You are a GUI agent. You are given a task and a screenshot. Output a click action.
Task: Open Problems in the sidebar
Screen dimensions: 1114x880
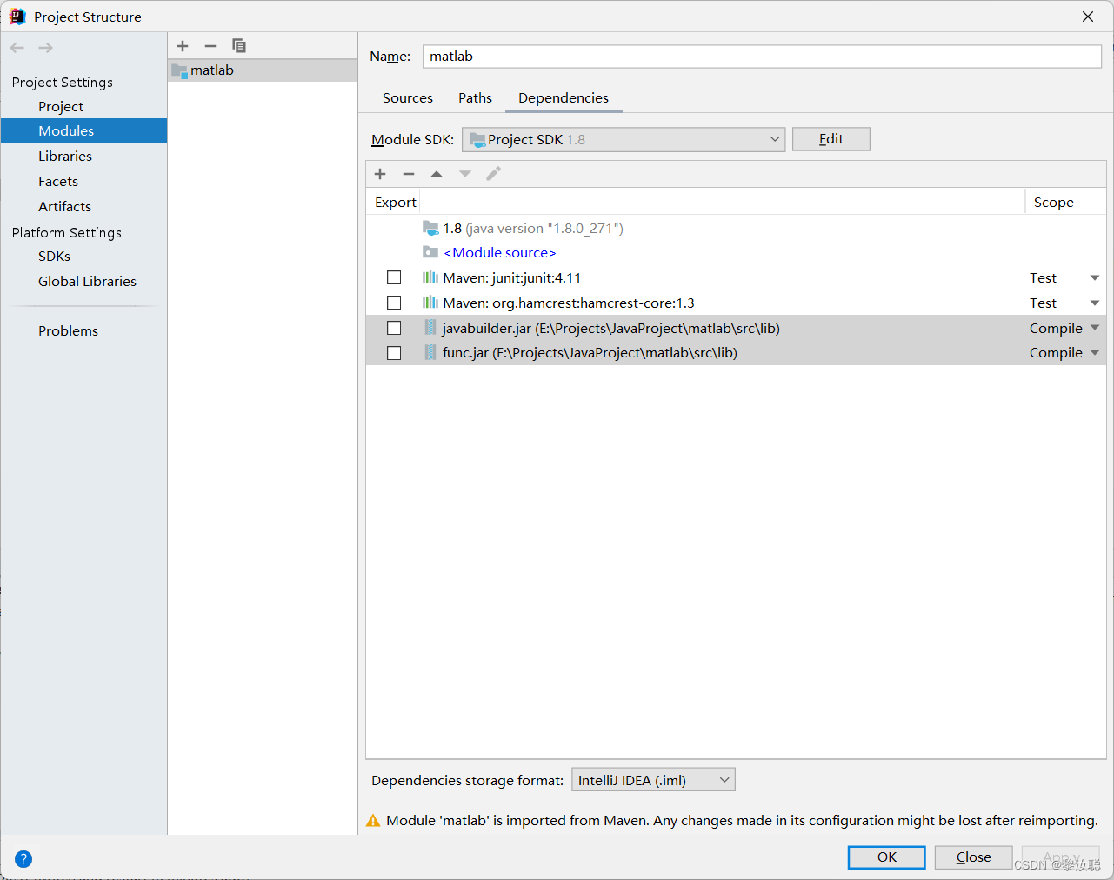click(x=68, y=330)
